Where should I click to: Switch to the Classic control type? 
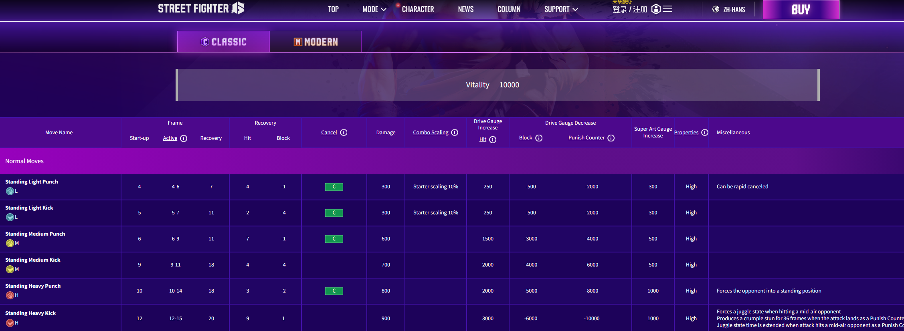coord(223,42)
